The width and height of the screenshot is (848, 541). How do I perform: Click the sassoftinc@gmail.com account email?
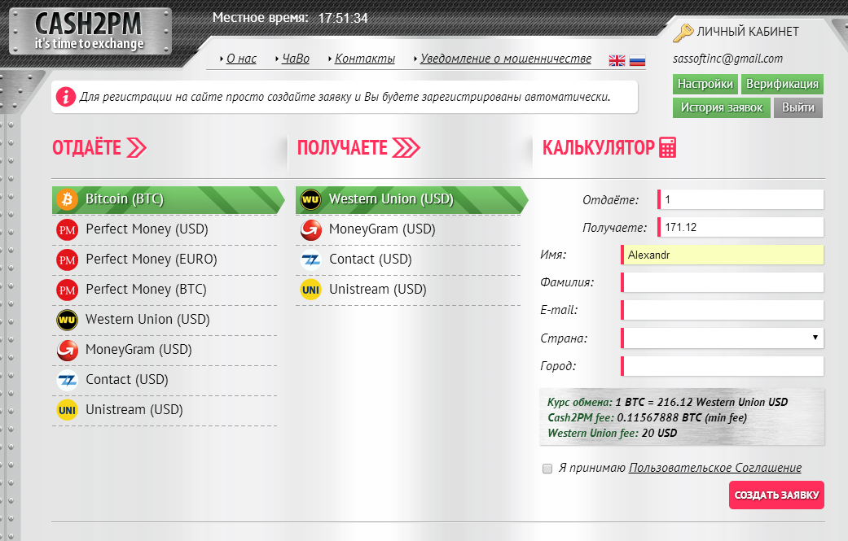pos(727,59)
